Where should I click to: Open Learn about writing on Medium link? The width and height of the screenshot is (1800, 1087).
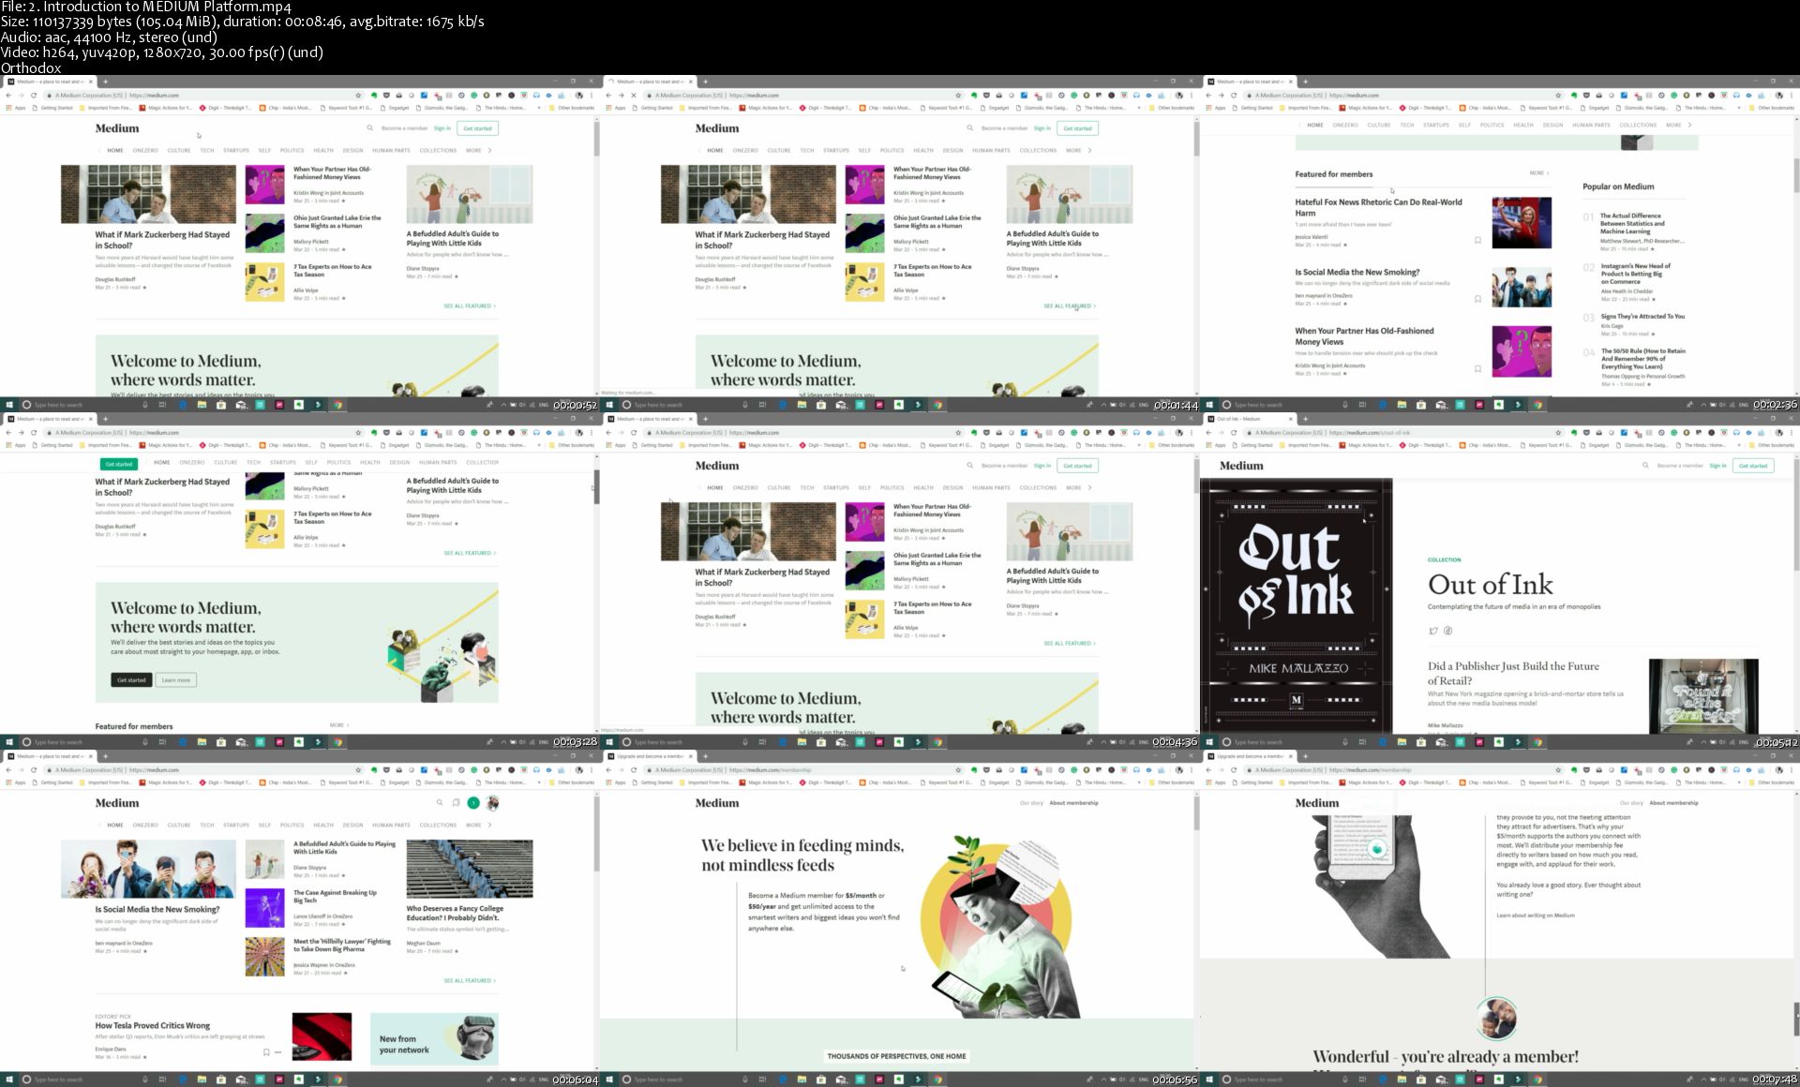point(1536,915)
